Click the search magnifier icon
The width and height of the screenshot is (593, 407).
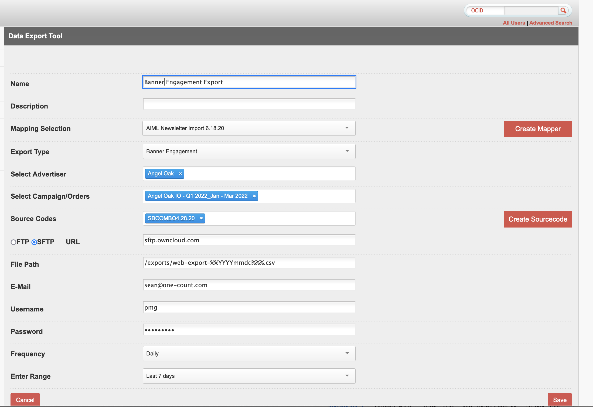[563, 11]
